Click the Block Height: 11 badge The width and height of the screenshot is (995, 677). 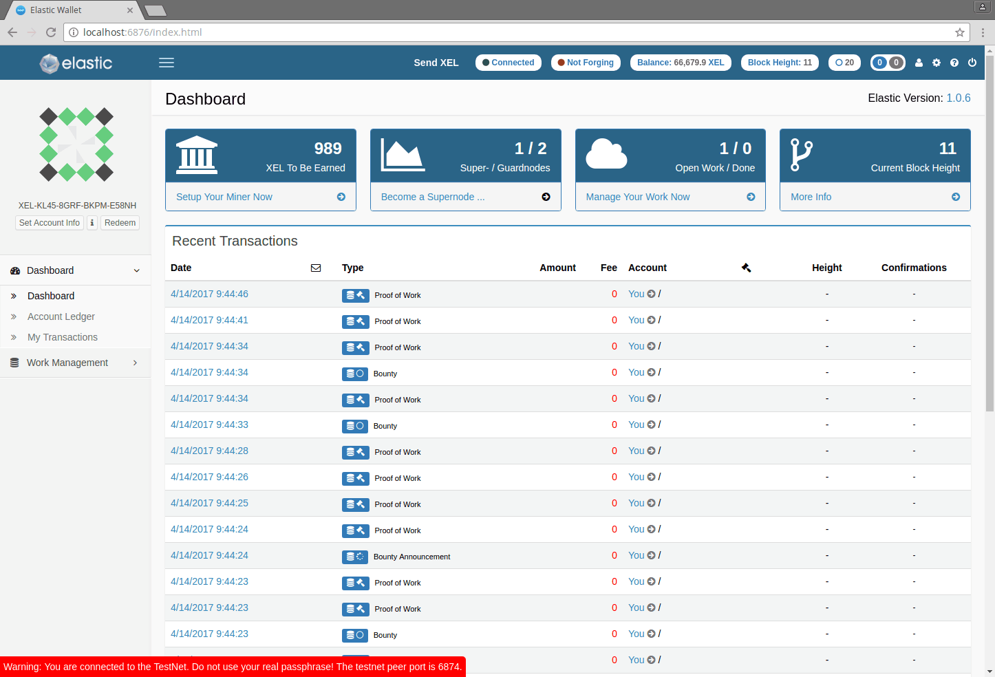pyautogui.click(x=780, y=63)
